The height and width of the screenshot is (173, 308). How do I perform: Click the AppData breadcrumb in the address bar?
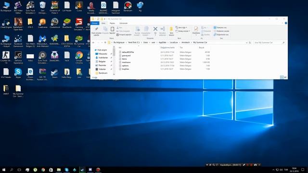tap(162, 43)
